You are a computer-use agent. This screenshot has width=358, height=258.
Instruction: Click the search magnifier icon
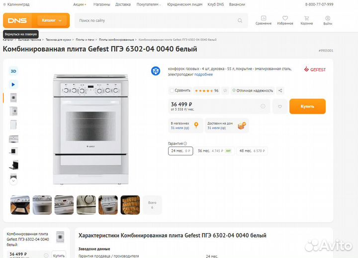240,20
